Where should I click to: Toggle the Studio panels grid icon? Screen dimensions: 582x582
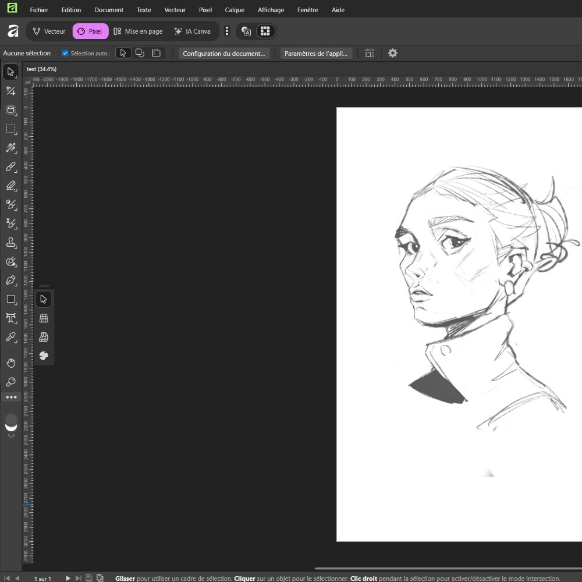[265, 31]
